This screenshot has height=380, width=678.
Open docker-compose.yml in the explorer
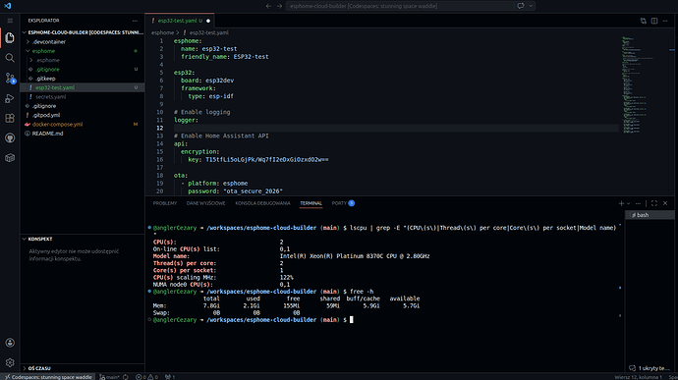pyautogui.click(x=57, y=124)
